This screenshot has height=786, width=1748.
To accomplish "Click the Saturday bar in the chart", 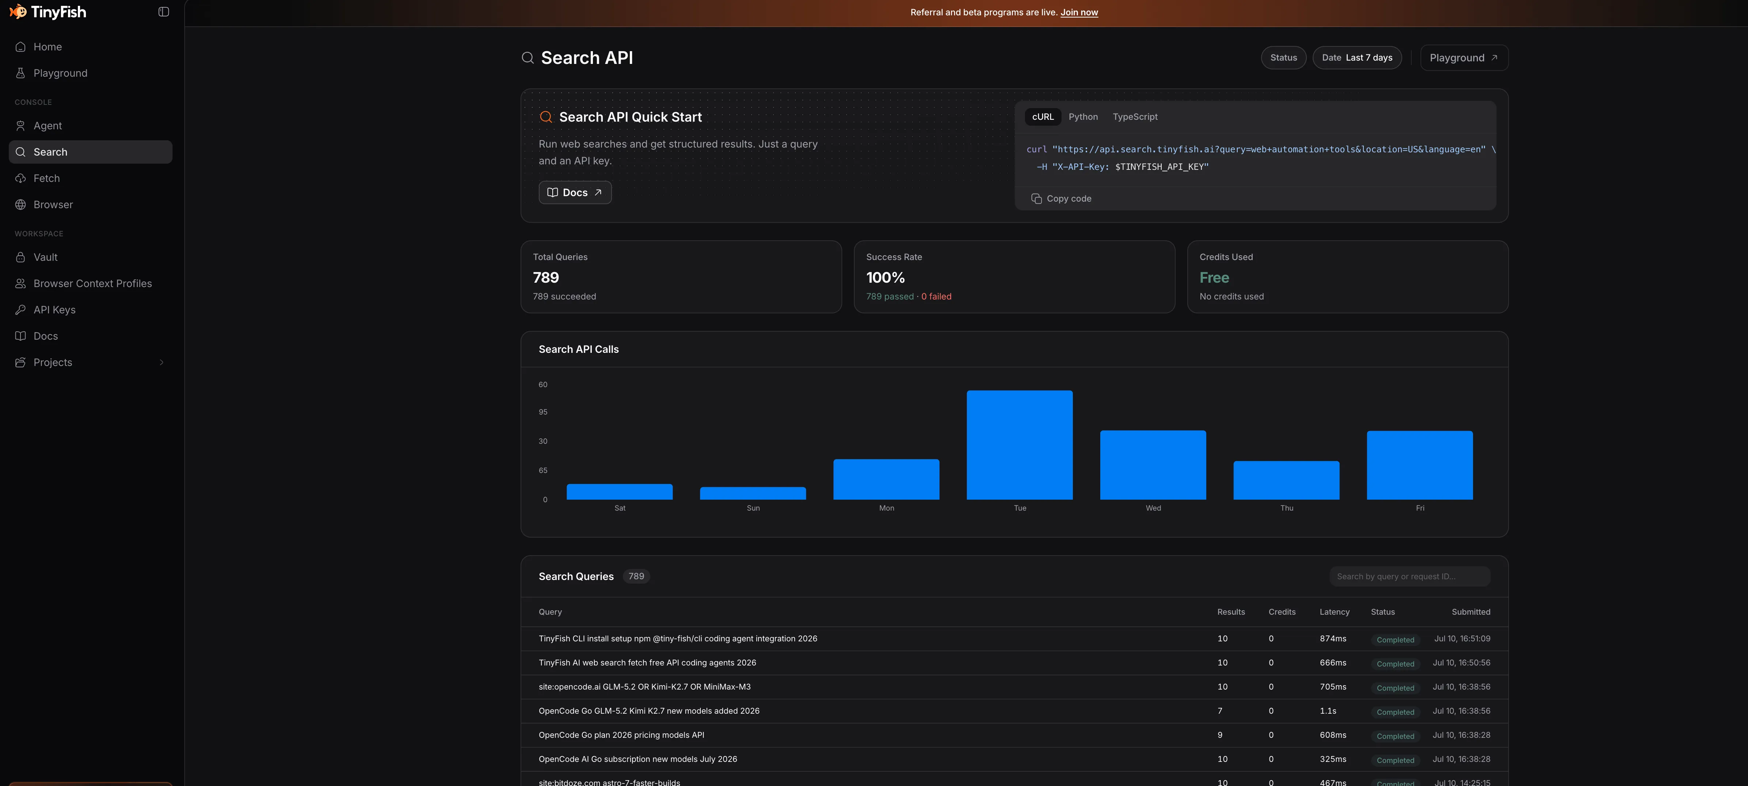I will (620, 492).
